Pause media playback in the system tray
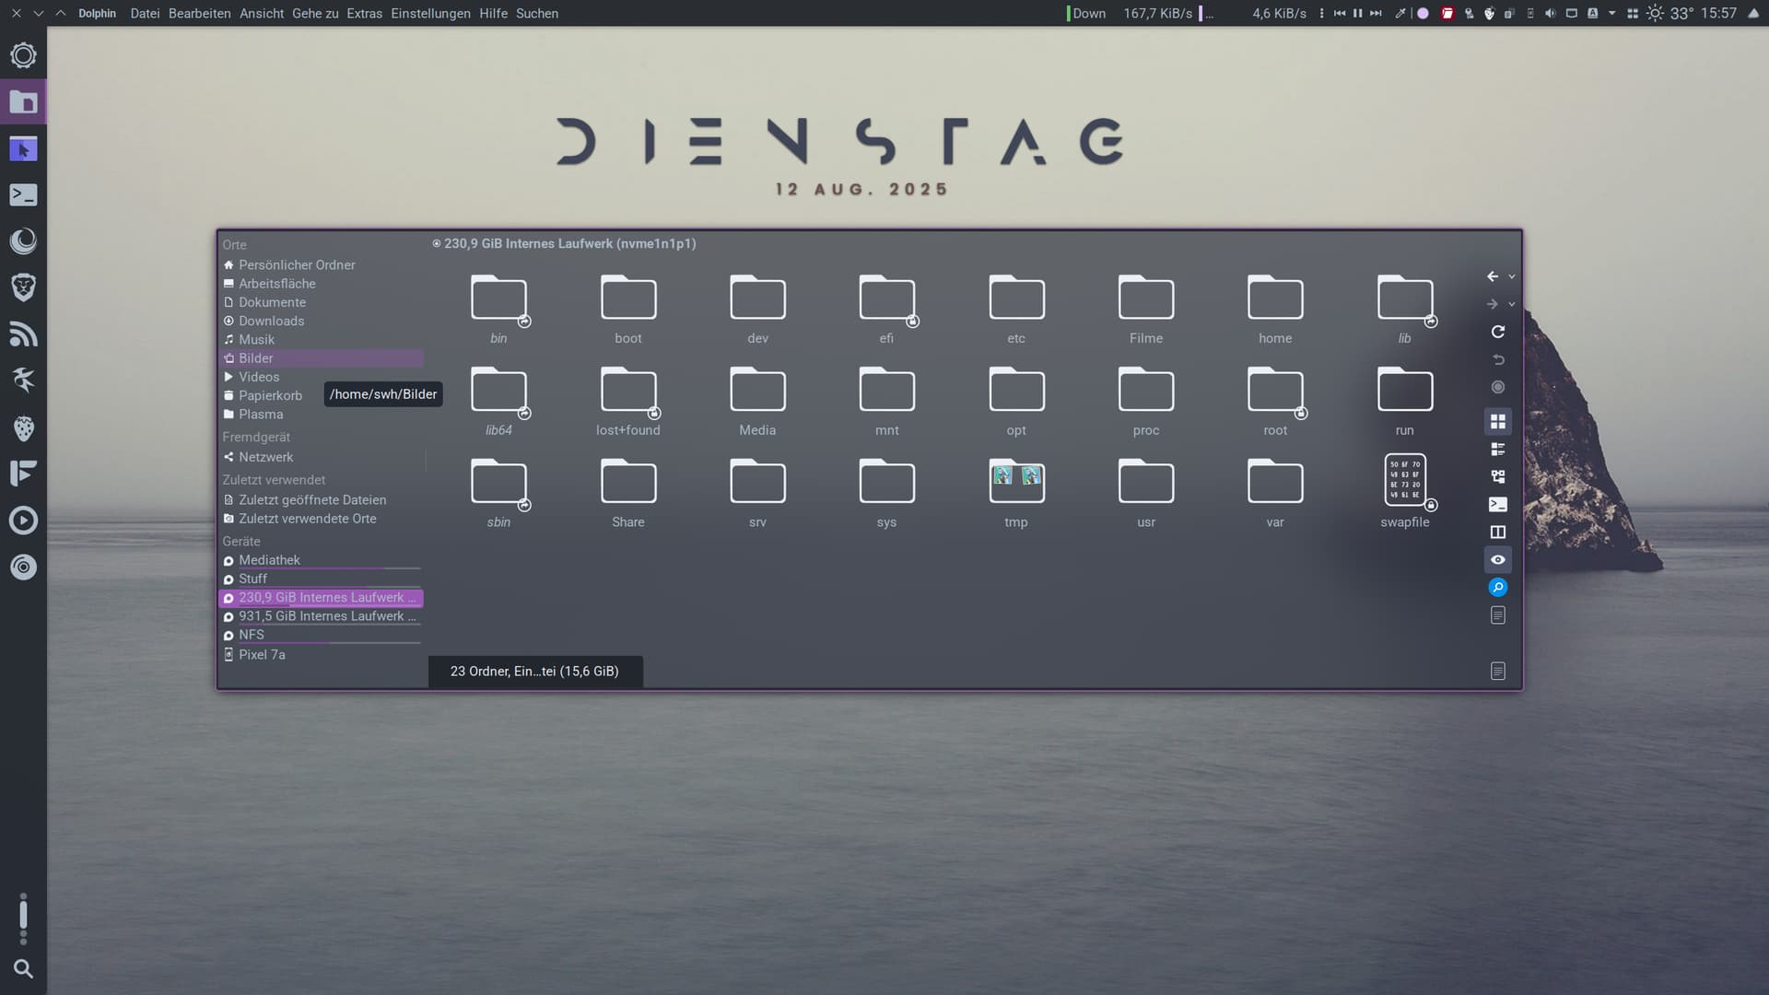 tap(1357, 14)
